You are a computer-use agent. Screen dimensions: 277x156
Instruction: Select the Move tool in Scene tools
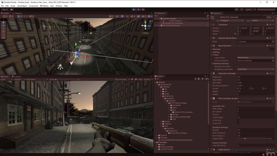point(3,26)
